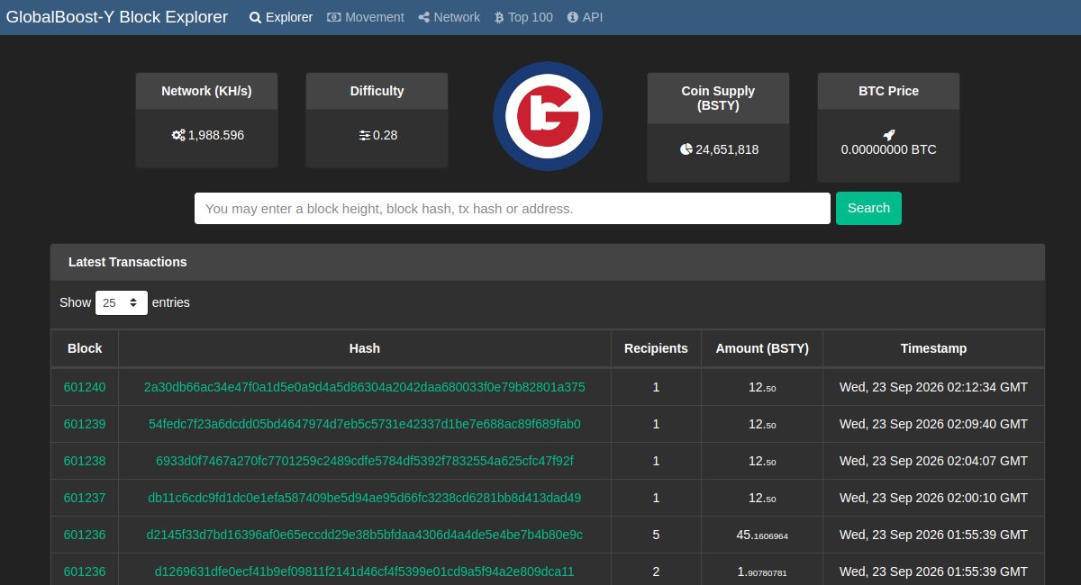Click the rocket icon in BTC Price

pyautogui.click(x=889, y=135)
